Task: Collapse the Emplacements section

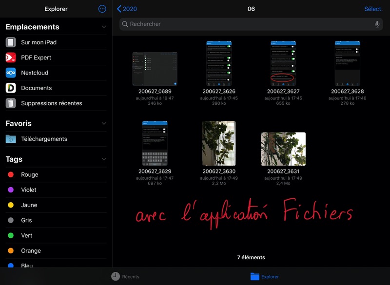Action: click(x=104, y=27)
